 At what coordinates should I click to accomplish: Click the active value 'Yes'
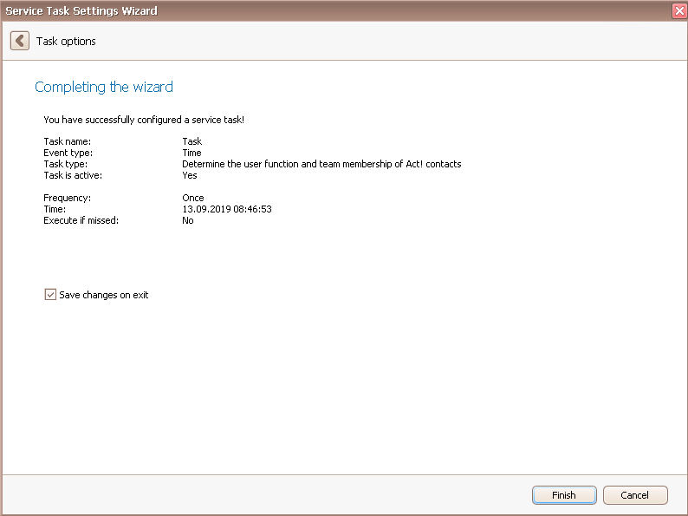tap(190, 175)
